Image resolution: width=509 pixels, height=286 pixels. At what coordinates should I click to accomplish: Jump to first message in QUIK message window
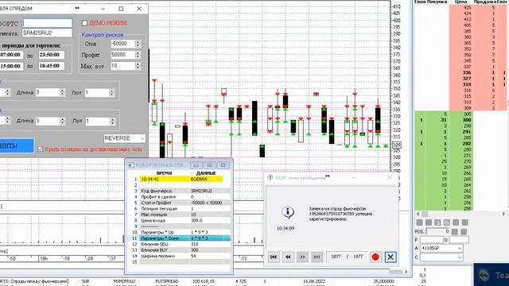pyautogui.click(x=274, y=257)
